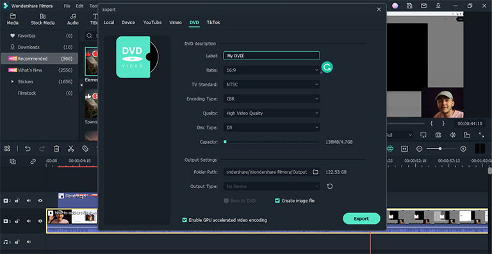Click the add track icon

click(13, 162)
